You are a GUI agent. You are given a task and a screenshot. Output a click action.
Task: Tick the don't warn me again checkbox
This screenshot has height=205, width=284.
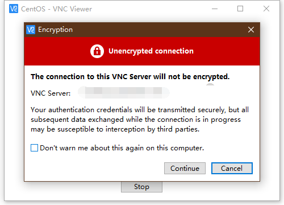[34, 148]
